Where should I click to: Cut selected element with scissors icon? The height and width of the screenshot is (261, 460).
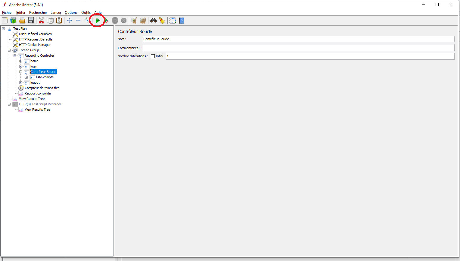click(42, 20)
